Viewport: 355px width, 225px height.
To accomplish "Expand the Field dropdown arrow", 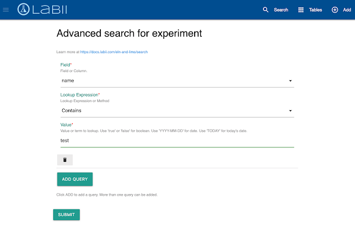I will click(x=290, y=81).
